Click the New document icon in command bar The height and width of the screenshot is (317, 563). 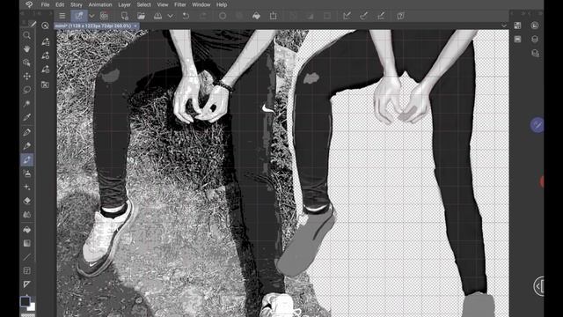(125, 16)
